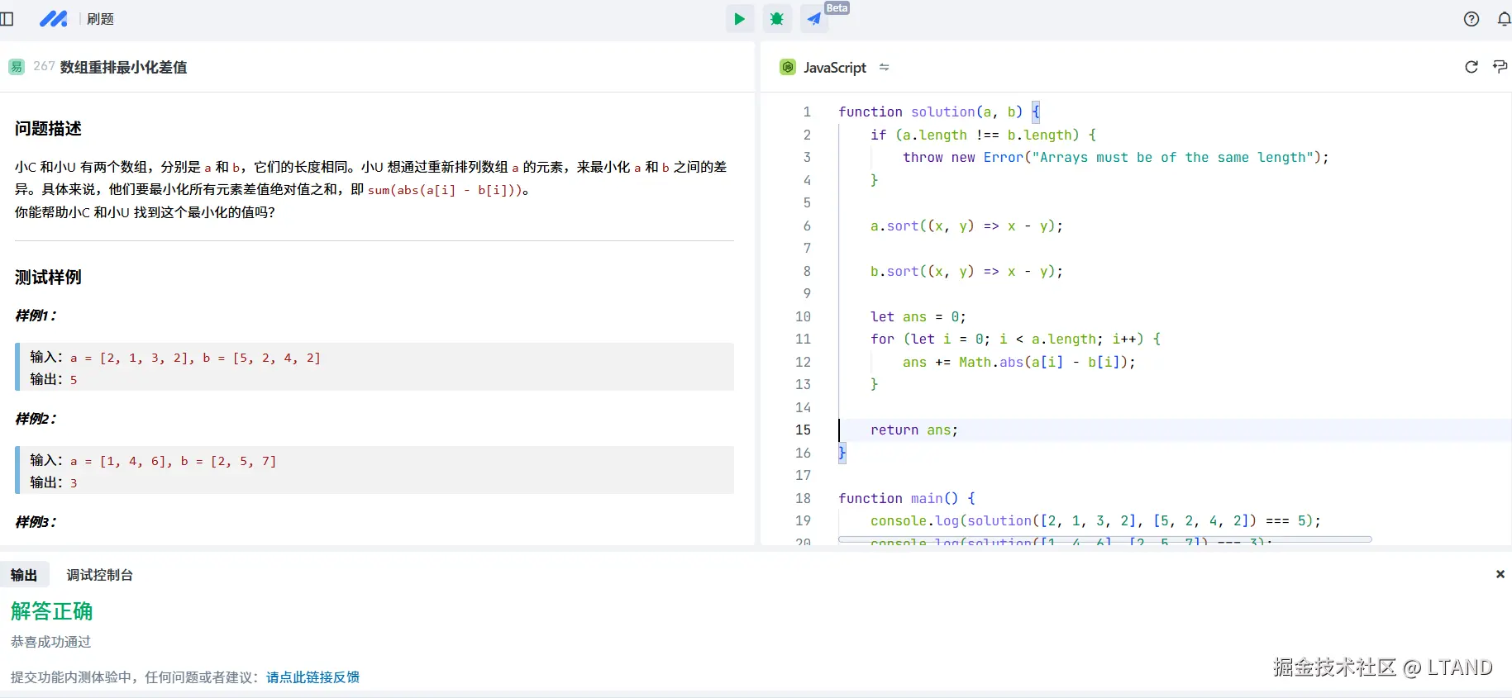Click the editor horizontal scrollbar
Image resolution: width=1512 pixels, height=698 pixels.
click(1104, 539)
